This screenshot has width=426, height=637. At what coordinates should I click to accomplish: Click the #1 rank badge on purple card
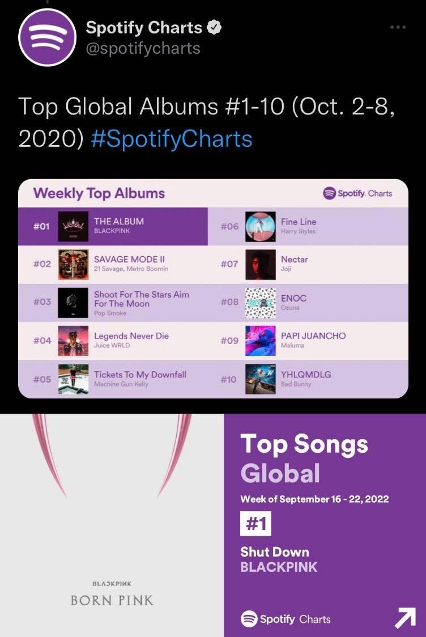[255, 524]
